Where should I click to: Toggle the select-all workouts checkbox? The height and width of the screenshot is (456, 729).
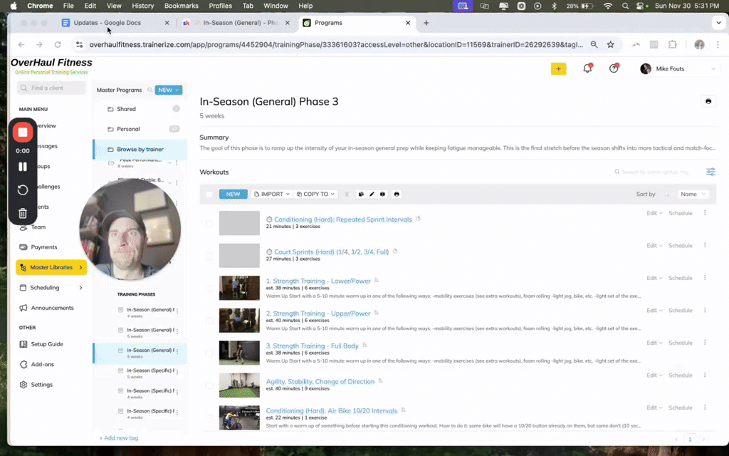209,195
